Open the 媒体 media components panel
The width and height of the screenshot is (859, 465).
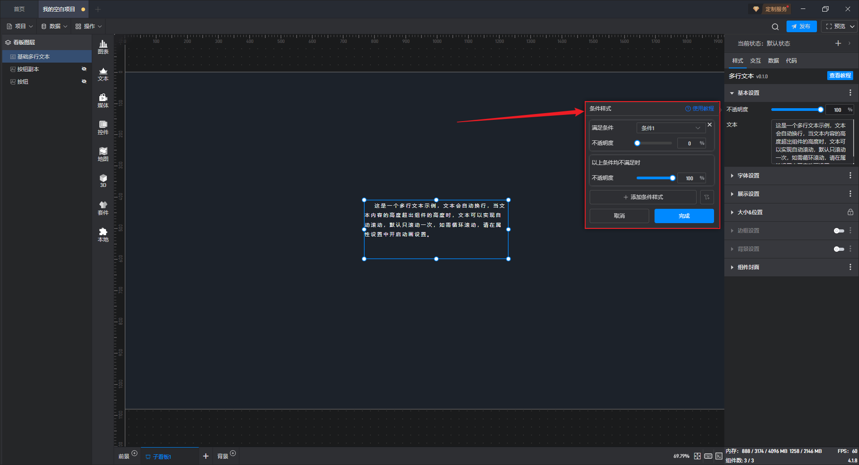click(103, 100)
